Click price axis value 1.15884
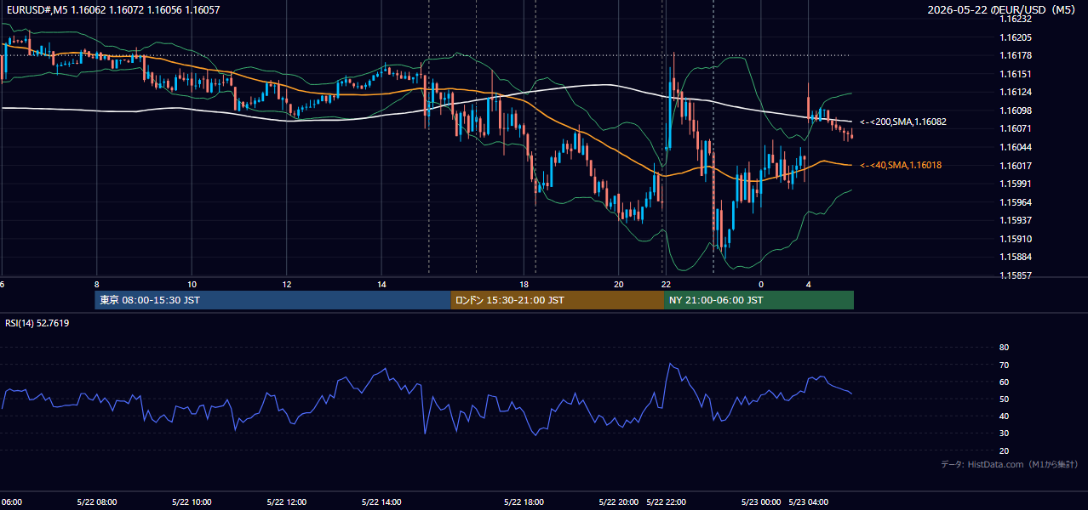This screenshot has width=1088, height=510. tap(1015, 257)
